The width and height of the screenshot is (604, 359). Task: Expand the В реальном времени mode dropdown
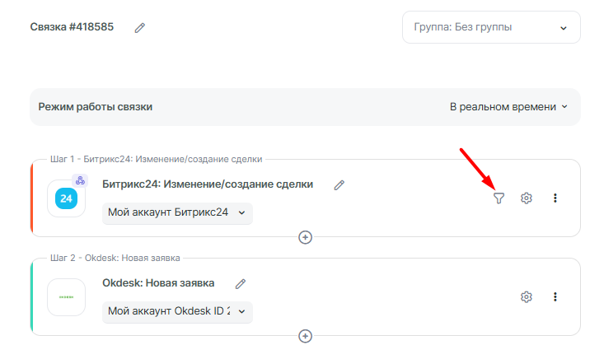pyautogui.click(x=508, y=107)
